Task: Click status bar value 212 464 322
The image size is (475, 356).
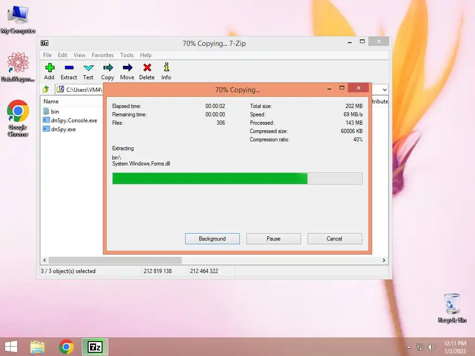Action: pos(204,271)
